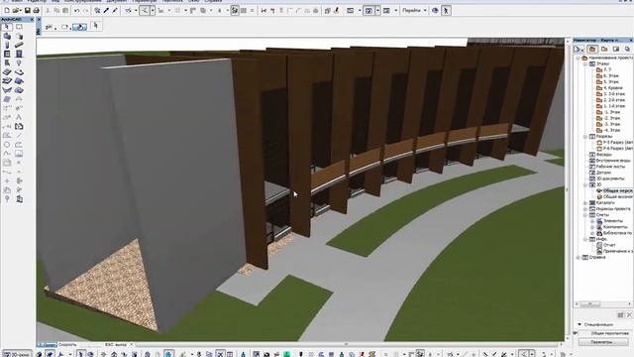Select the Фасады item in Navigator

click(600, 155)
